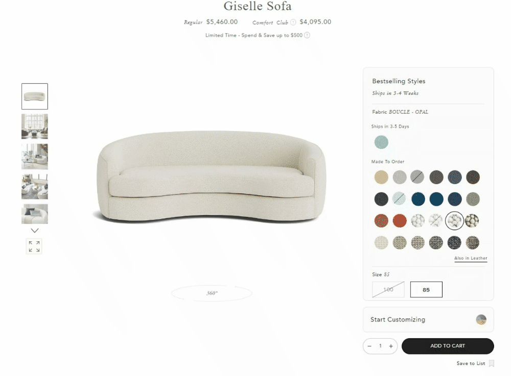Select first sofa thumbnail image

tap(35, 96)
